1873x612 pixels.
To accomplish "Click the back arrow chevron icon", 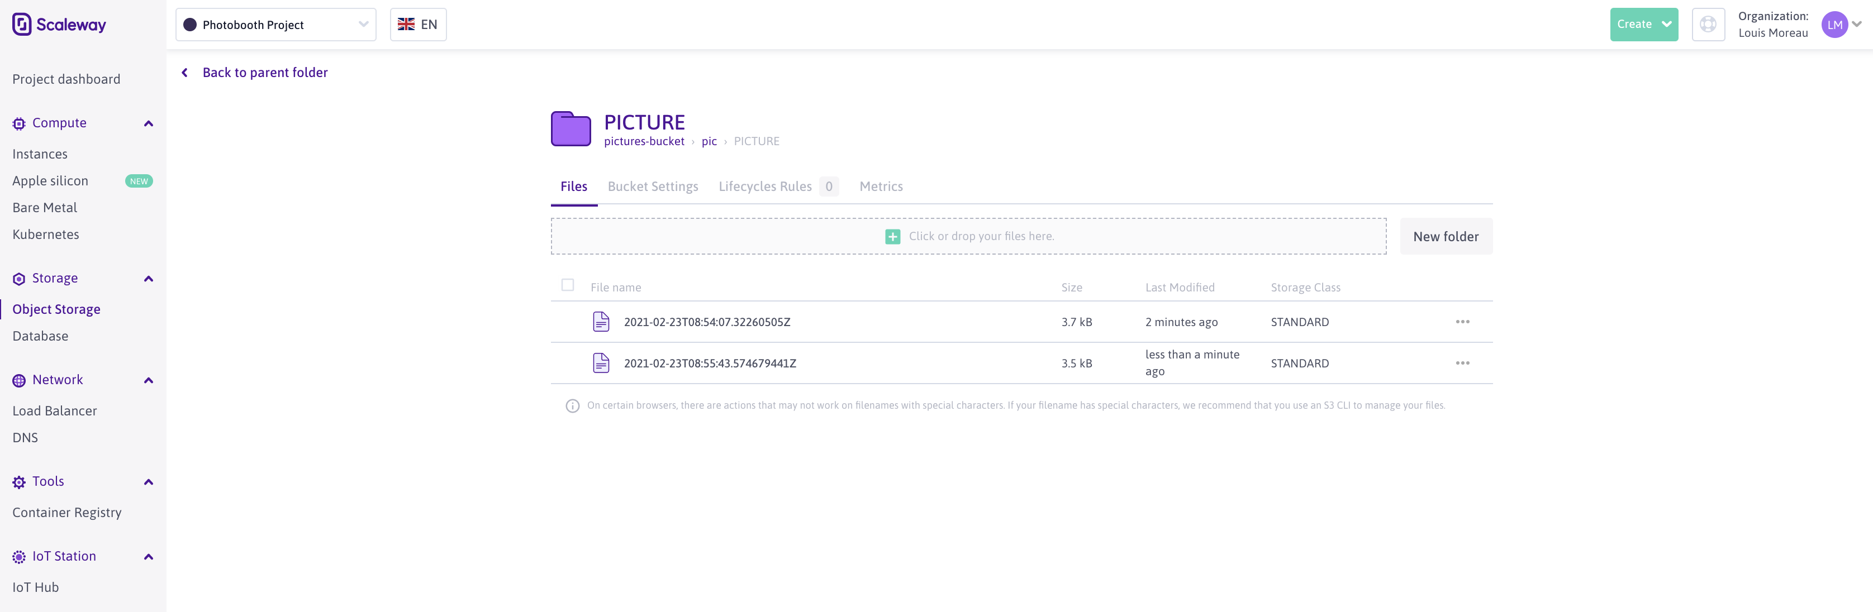I will [x=185, y=73].
